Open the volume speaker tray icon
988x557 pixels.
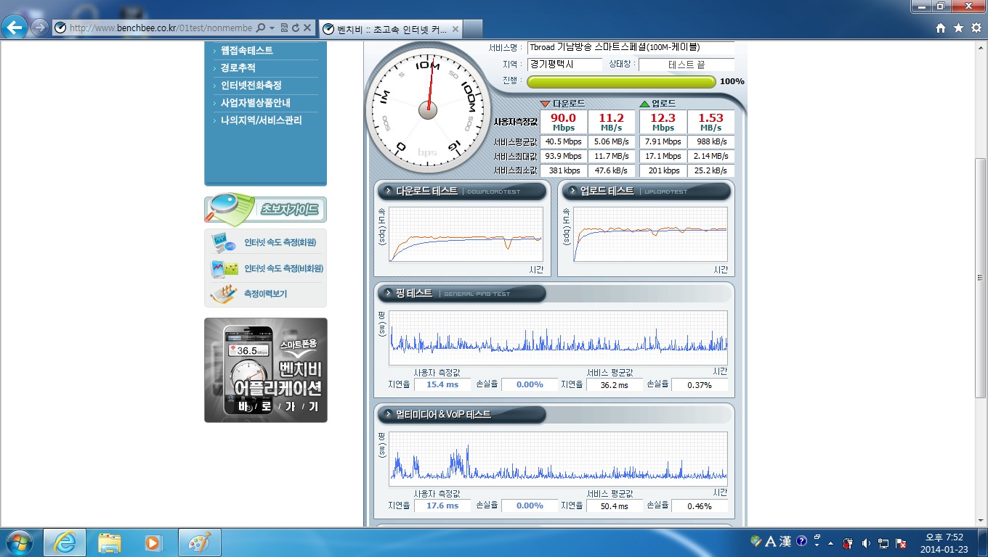(865, 542)
